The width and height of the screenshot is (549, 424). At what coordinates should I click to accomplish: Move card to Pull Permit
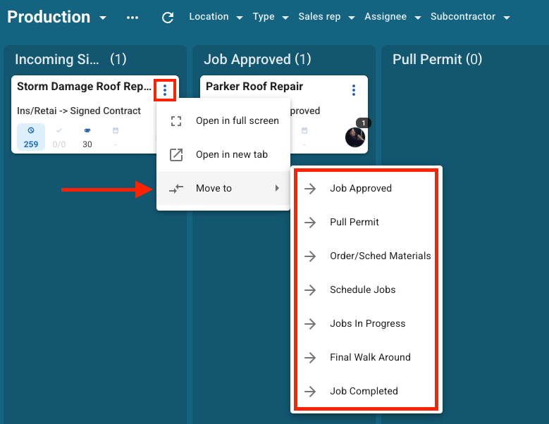(x=354, y=222)
